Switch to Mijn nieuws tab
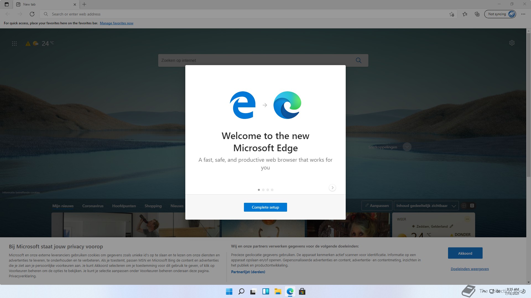The height and width of the screenshot is (298, 531). click(x=63, y=206)
